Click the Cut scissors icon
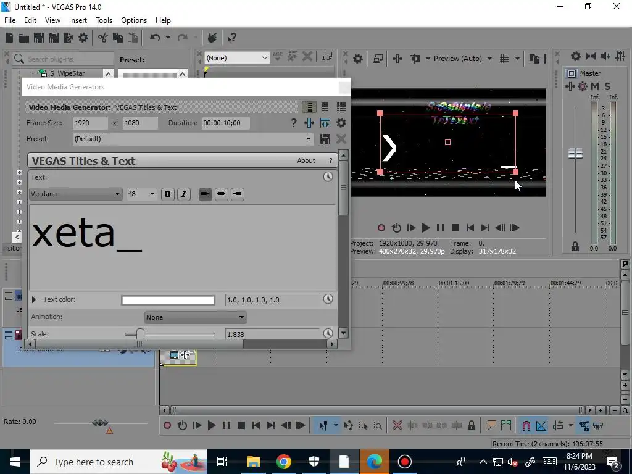The image size is (632, 474). (103, 38)
